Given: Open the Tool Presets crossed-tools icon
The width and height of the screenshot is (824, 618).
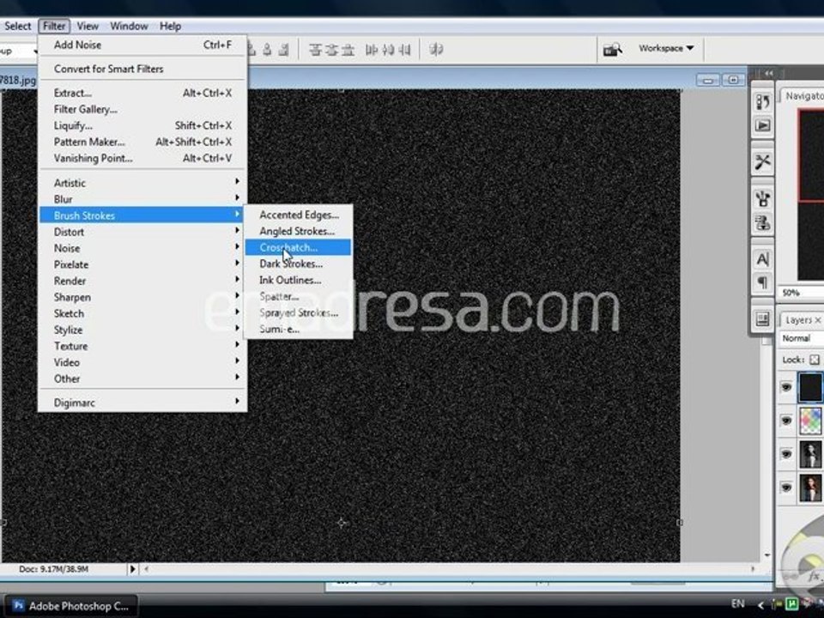Looking at the screenshot, I should 762,162.
